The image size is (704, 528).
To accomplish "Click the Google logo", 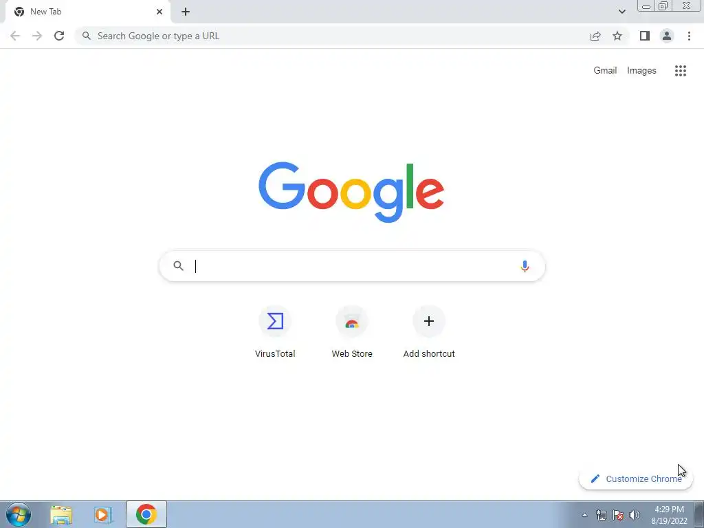I will coord(351,192).
